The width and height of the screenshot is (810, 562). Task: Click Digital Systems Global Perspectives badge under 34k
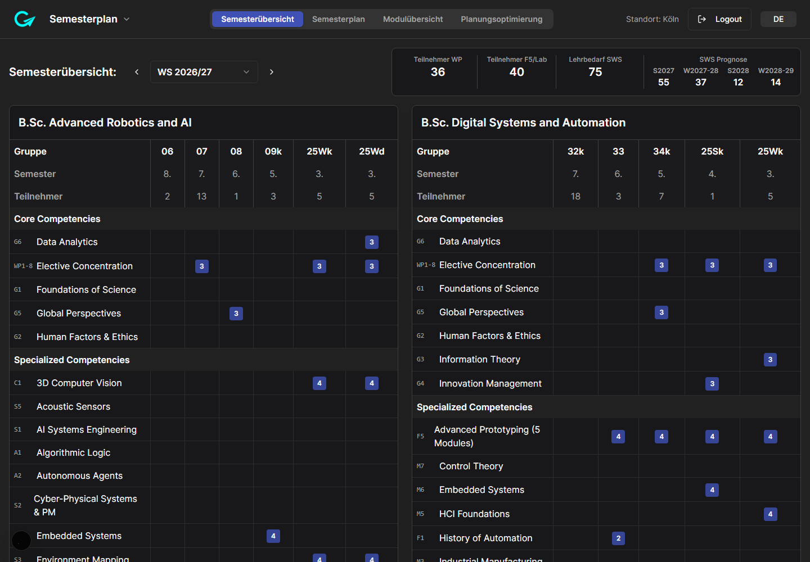tap(661, 312)
